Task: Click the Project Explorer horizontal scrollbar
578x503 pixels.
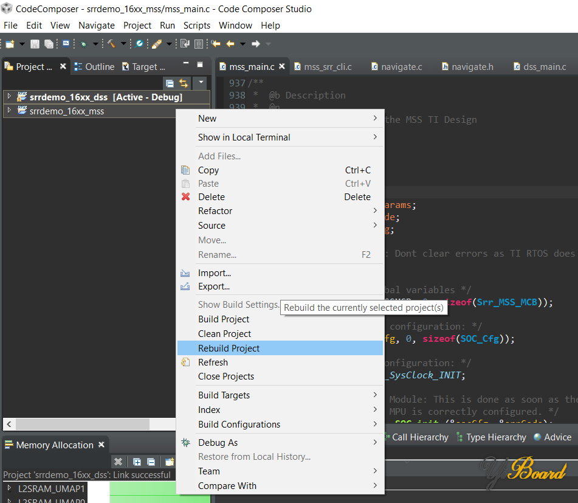Action: pos(83,423)
